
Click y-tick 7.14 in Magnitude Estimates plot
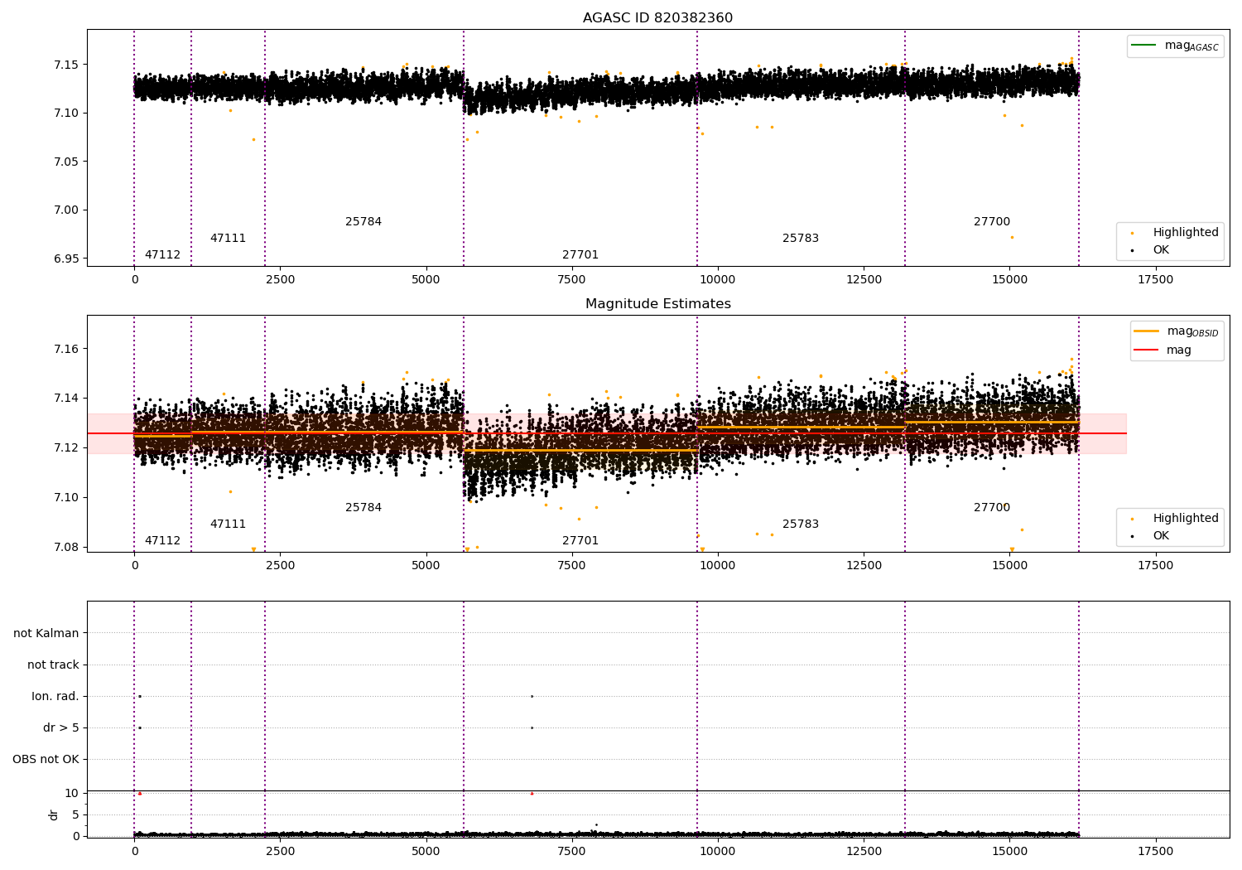coord(66,399)
